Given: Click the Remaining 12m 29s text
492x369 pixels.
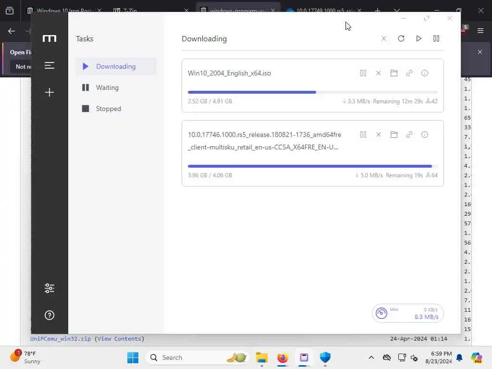Looking at the screenshot, I should [x=397, y=101].
